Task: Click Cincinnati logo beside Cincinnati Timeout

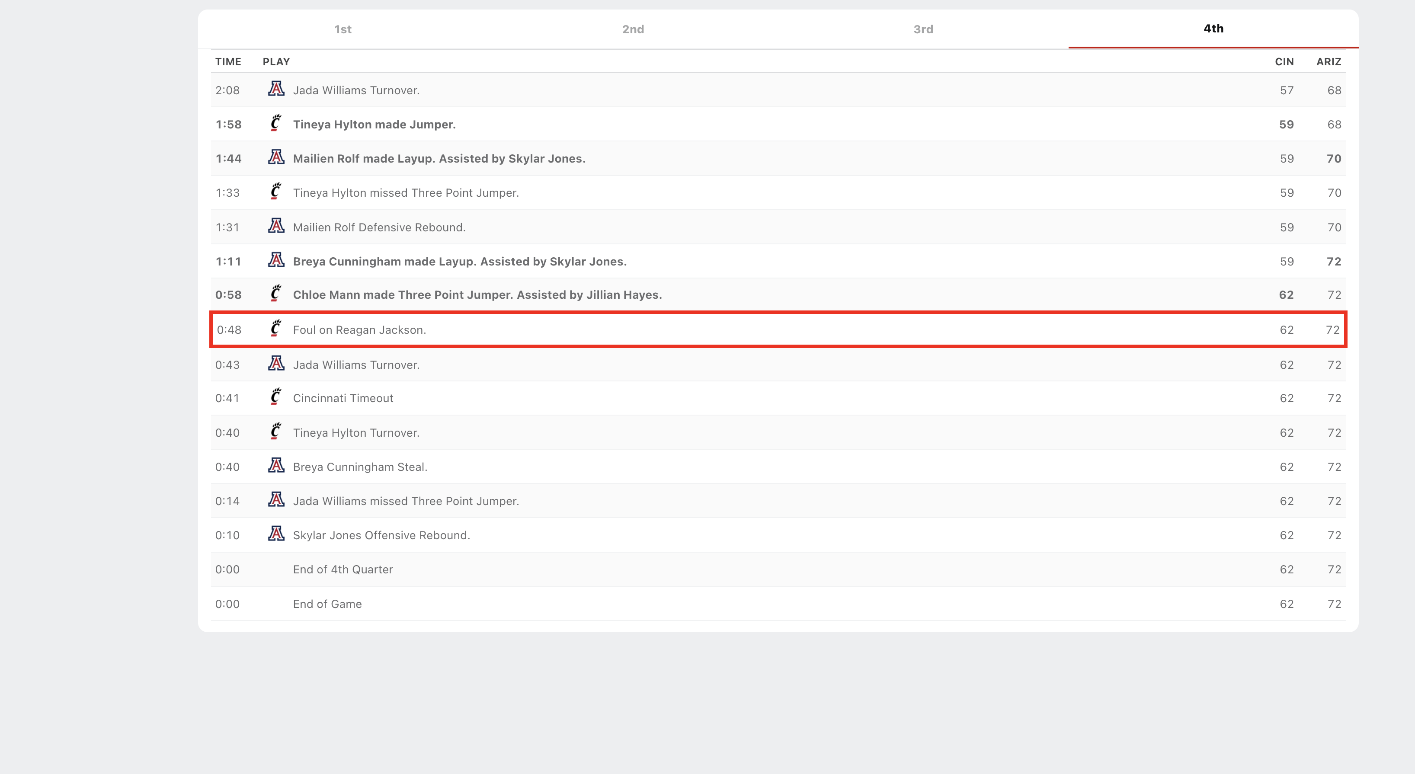Action: tap(276, 397)
